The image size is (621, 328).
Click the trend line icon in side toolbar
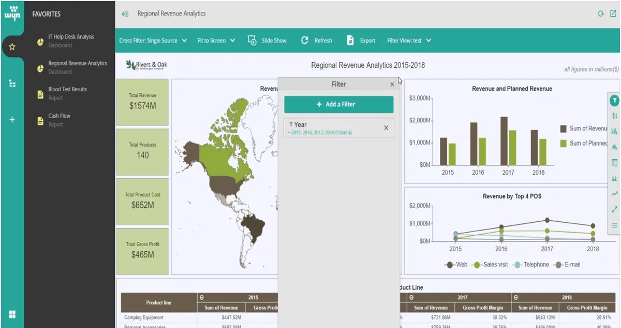click(614, 194)
